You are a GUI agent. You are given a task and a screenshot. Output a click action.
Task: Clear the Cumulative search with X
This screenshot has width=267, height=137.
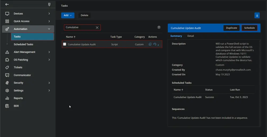pos(97,27)
